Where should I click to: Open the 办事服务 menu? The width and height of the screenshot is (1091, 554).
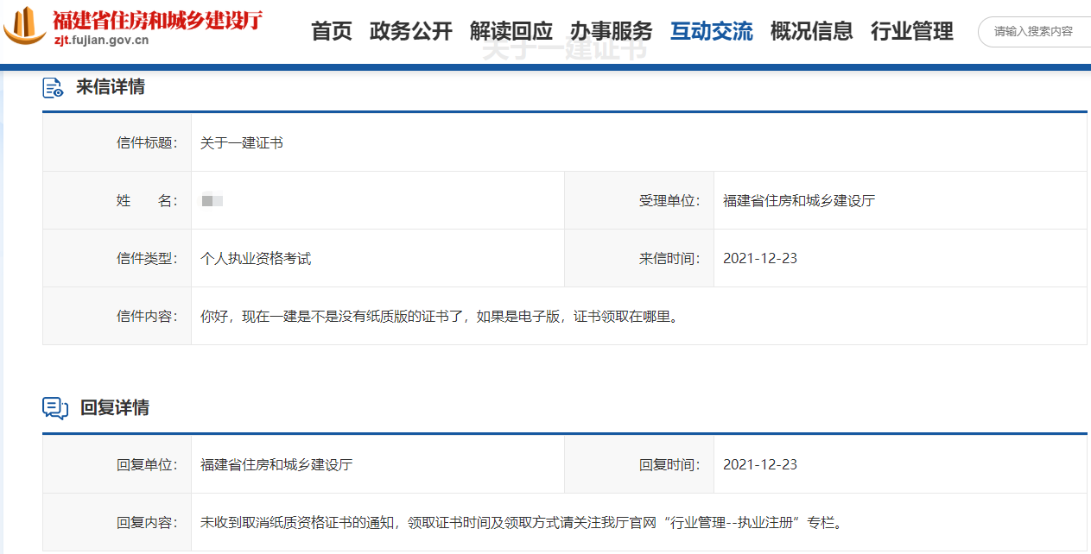tap(611, 30)
